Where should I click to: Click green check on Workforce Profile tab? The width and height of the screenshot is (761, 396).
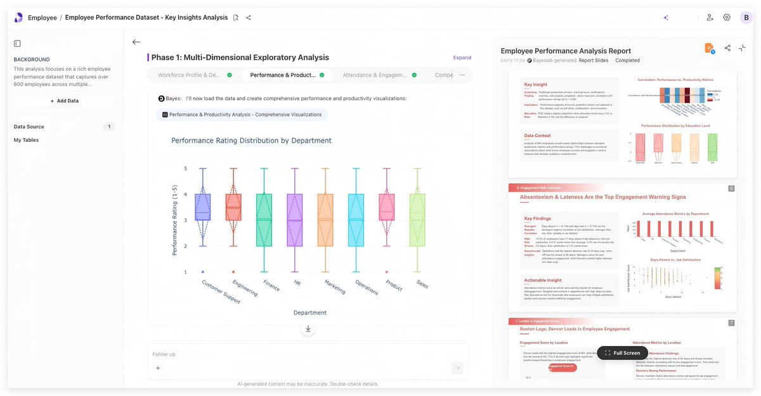(230, 75)
